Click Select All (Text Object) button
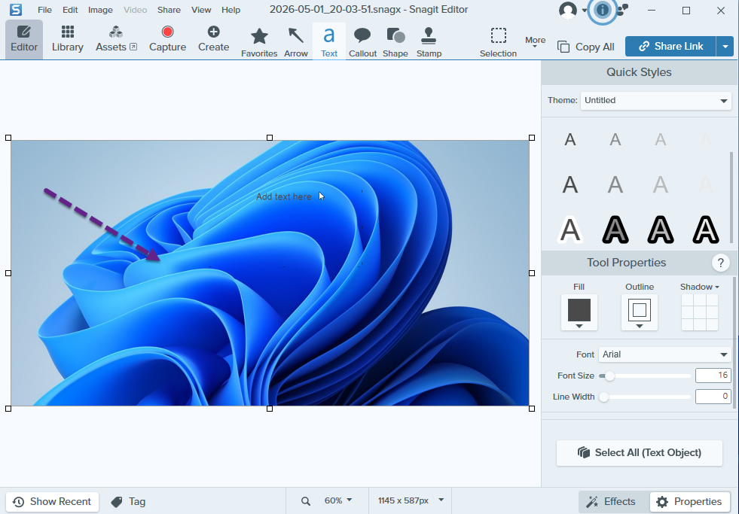 (639, 453)
